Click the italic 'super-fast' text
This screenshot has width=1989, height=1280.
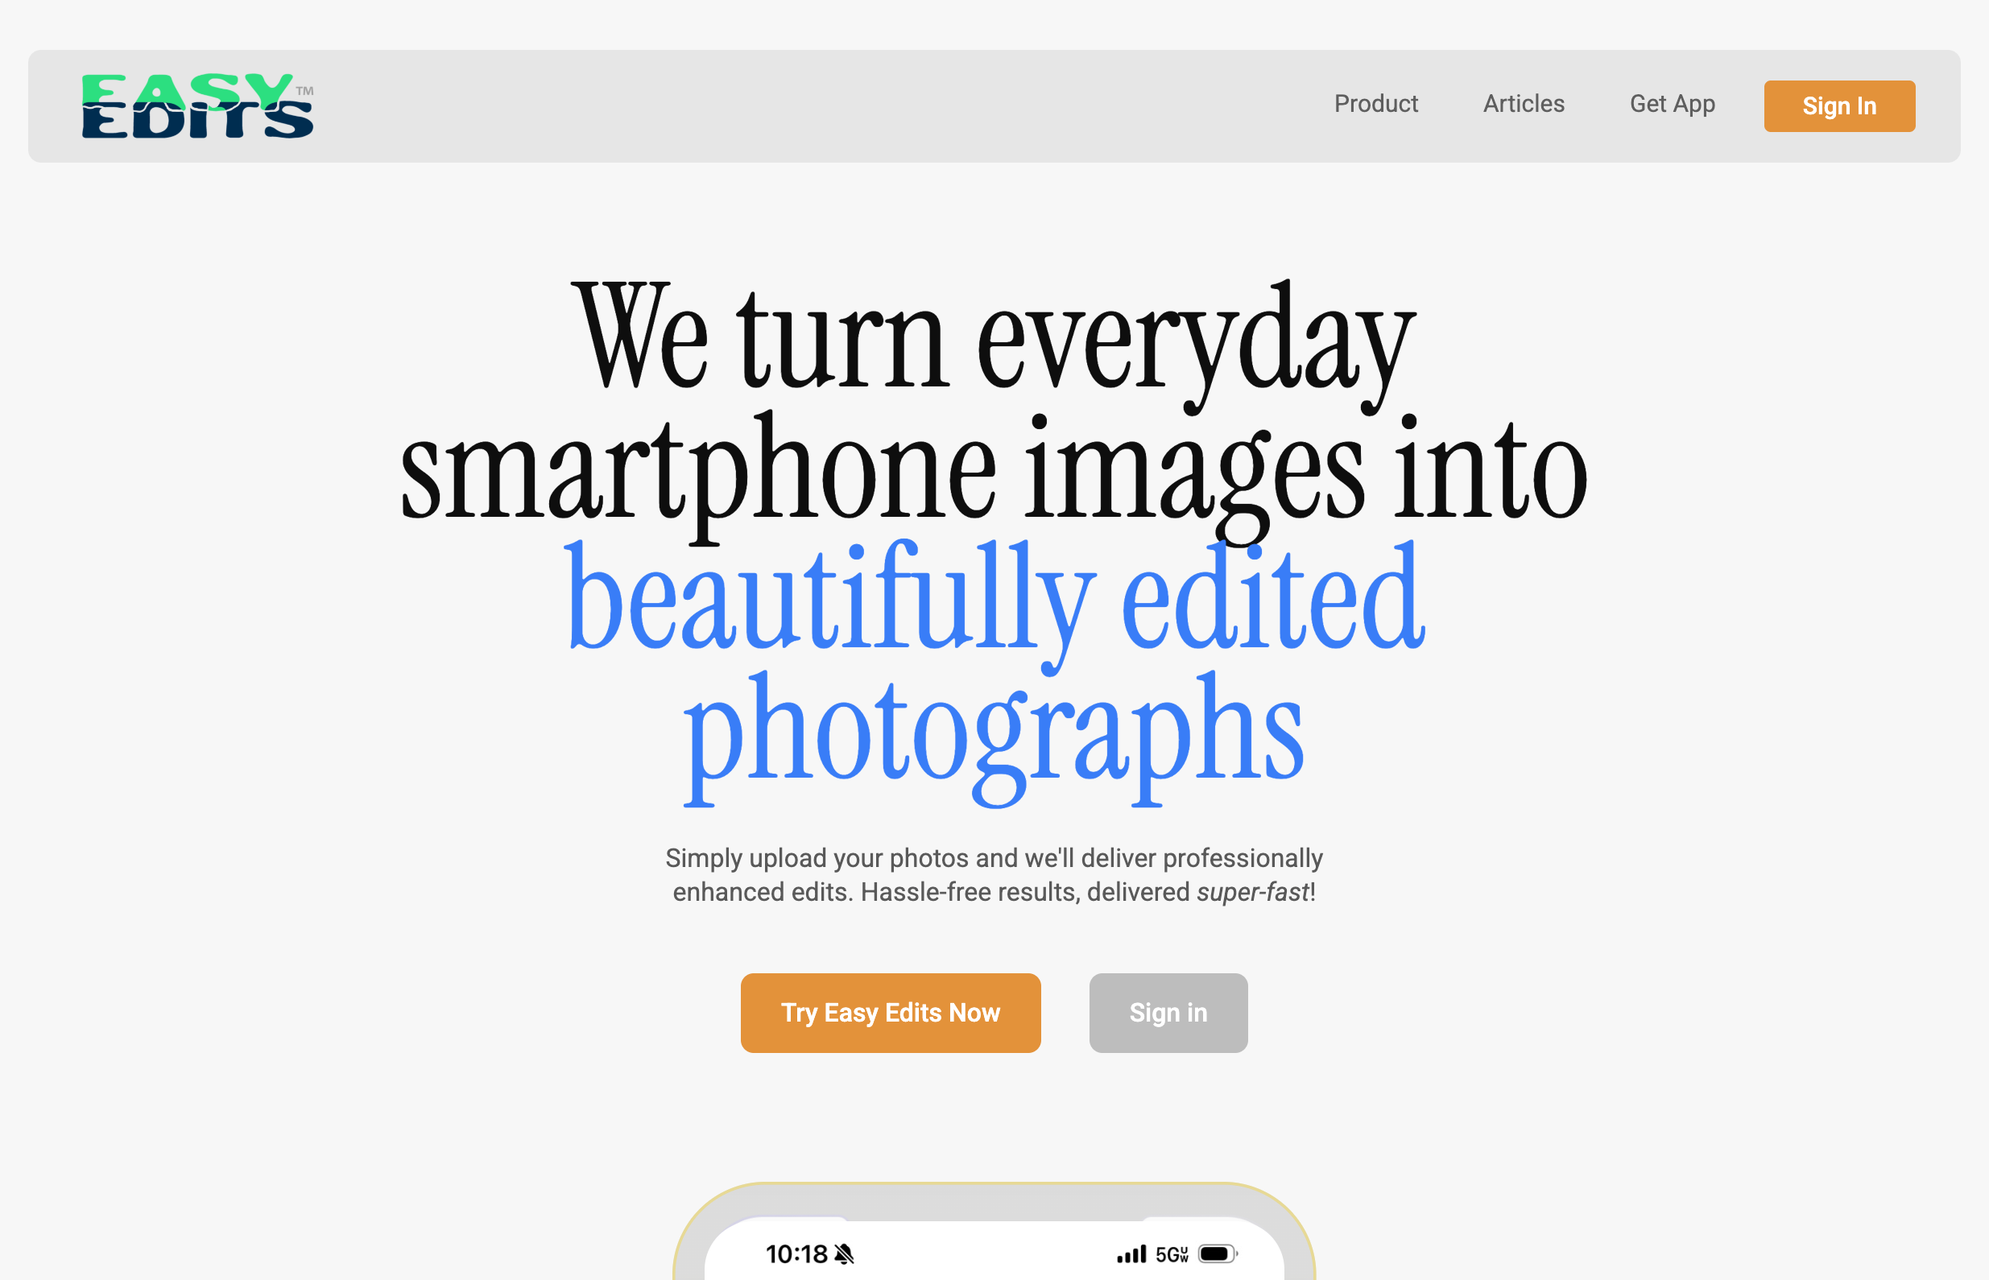[x=1252, y=893]
